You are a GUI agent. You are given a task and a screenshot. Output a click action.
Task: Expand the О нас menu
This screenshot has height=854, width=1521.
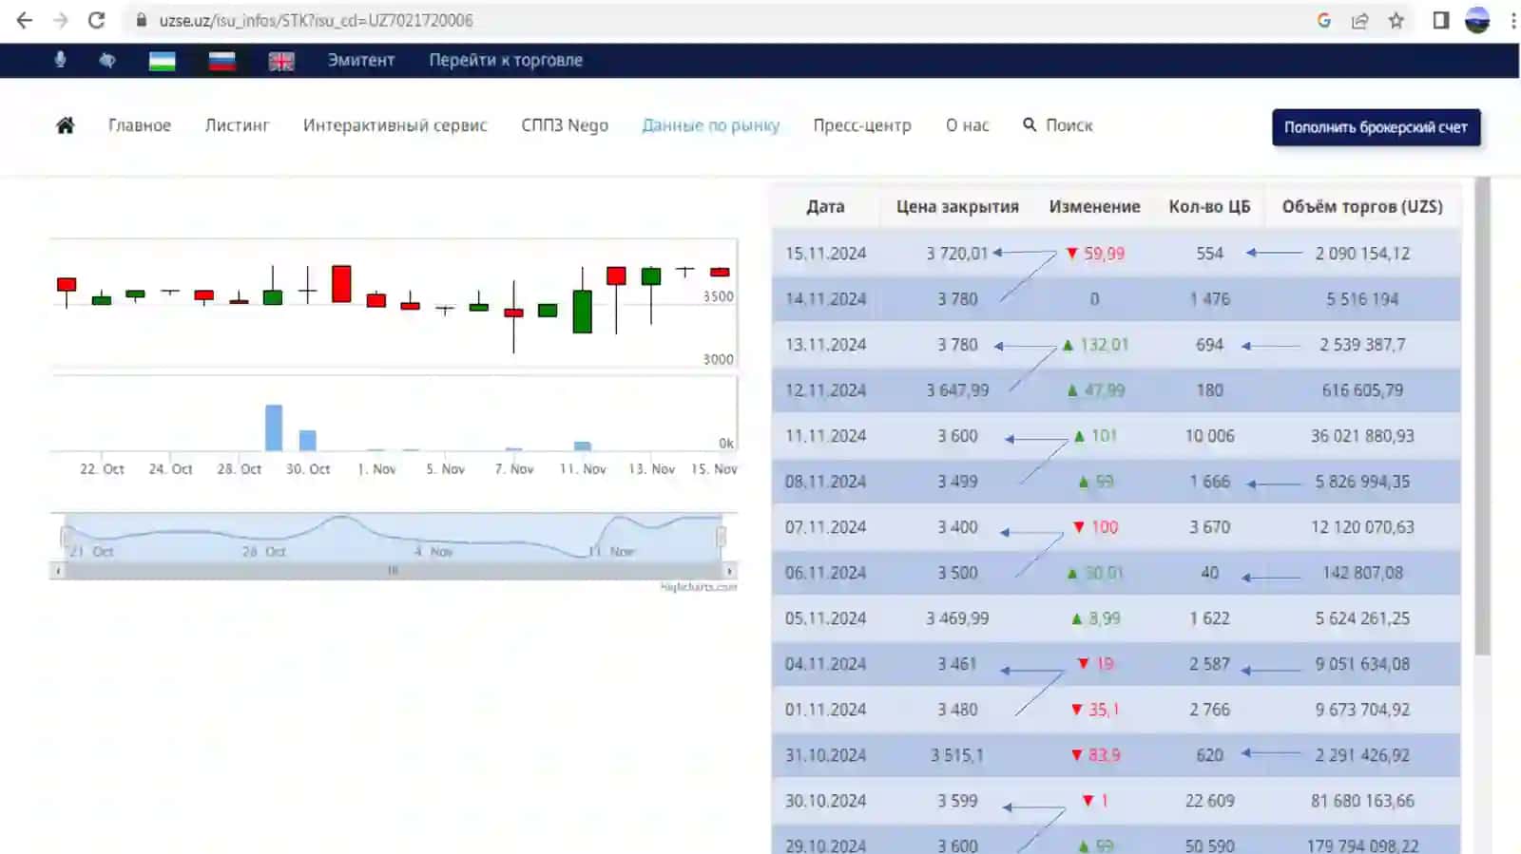967,125
